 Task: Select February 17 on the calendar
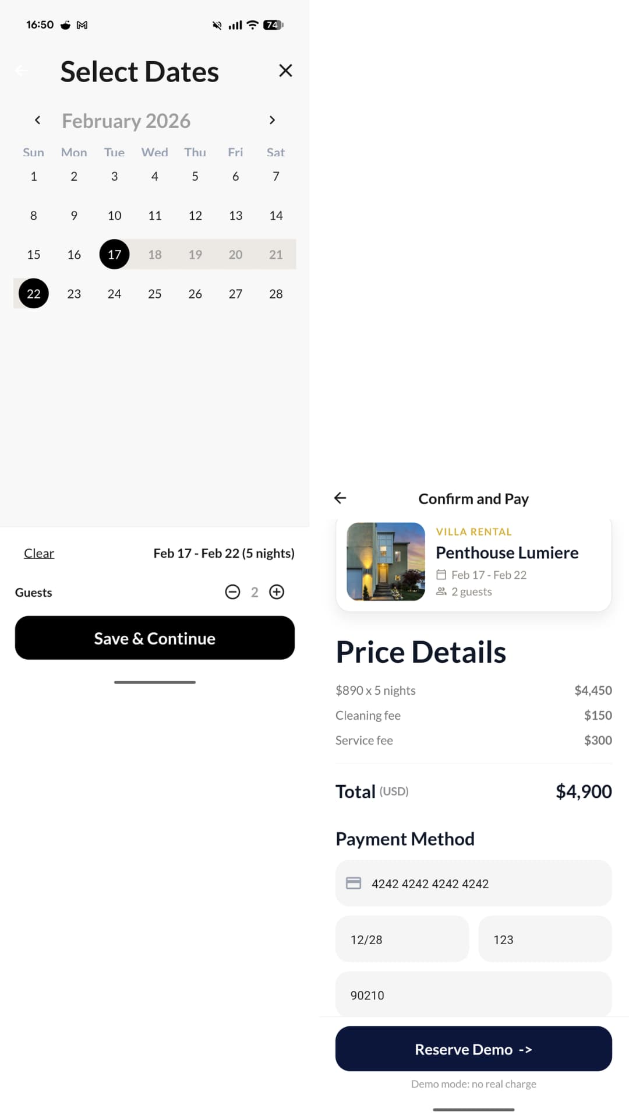coord(114,255)
